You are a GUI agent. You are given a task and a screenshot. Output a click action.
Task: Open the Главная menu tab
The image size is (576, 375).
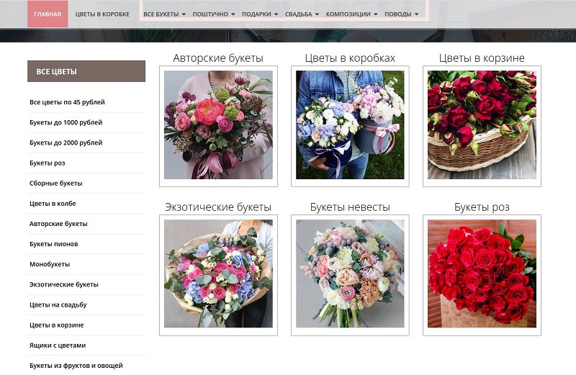tap(48, 14)
